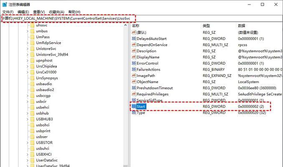The image size is (283, 167).
Task: Expand the UnistoreSvc tree node
Action: point(28,49)
